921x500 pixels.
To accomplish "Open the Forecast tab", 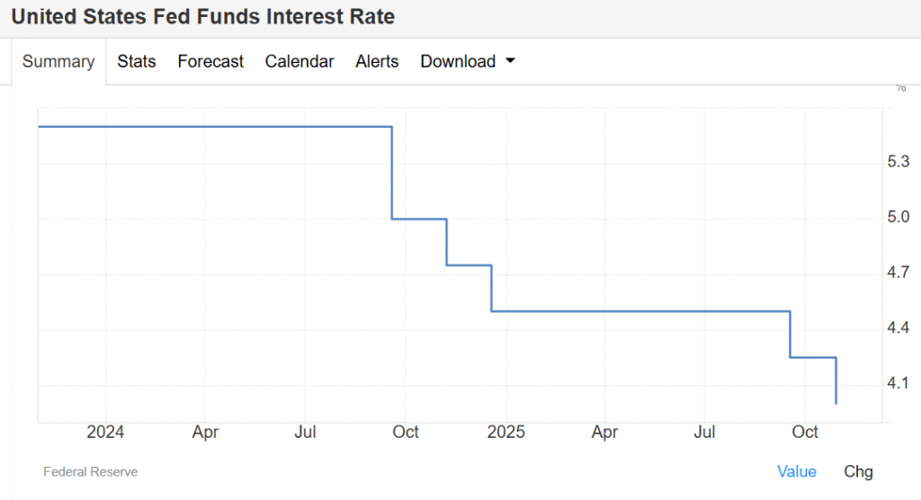I will (210, 61).
